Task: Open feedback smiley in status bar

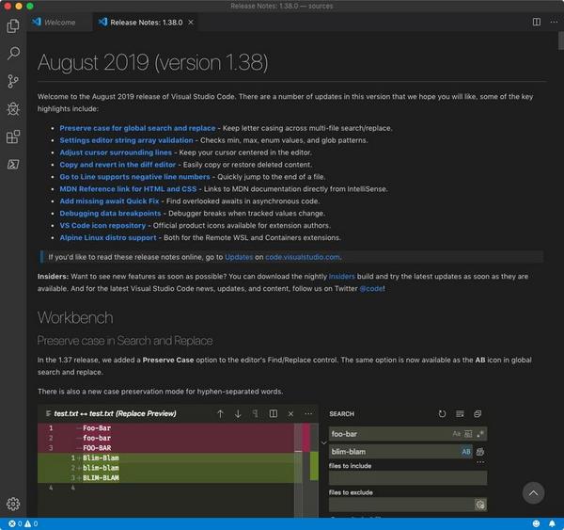Action: (536, 523)
